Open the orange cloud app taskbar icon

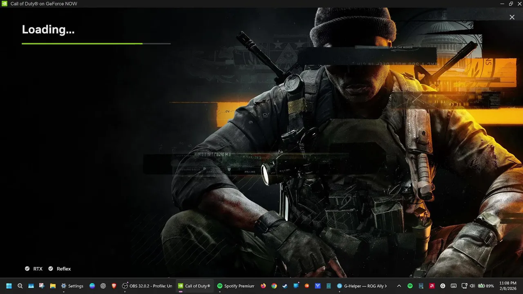pos(307,286)
